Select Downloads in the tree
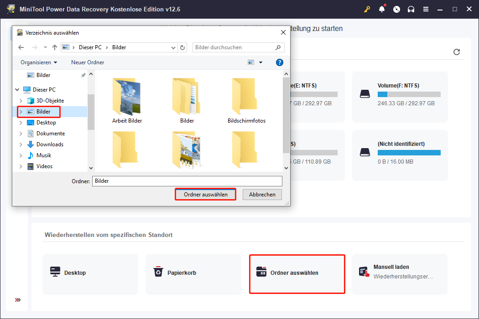This screenshot has height=319, width=479. click(x=50, y=145)
